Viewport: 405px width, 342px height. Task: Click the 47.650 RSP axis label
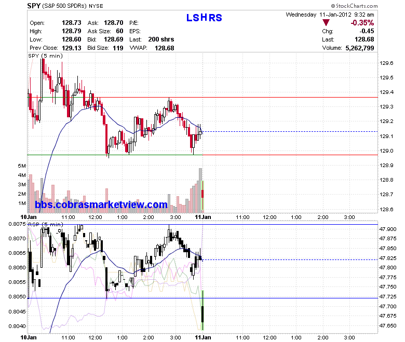388,325
